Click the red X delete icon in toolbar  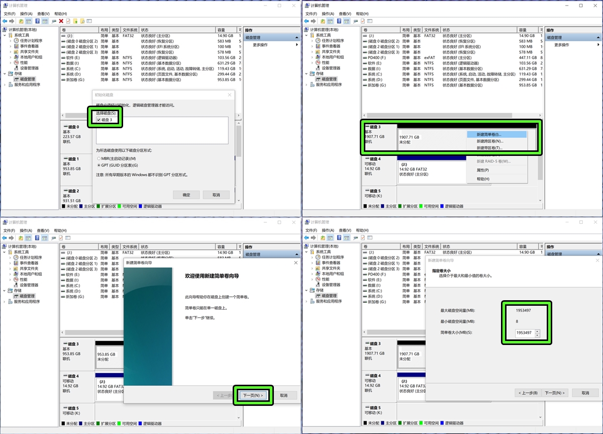click(x=61, y=21)
